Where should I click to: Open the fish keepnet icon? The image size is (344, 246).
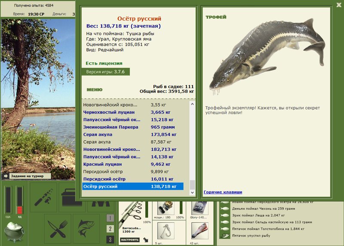(86, 229)
